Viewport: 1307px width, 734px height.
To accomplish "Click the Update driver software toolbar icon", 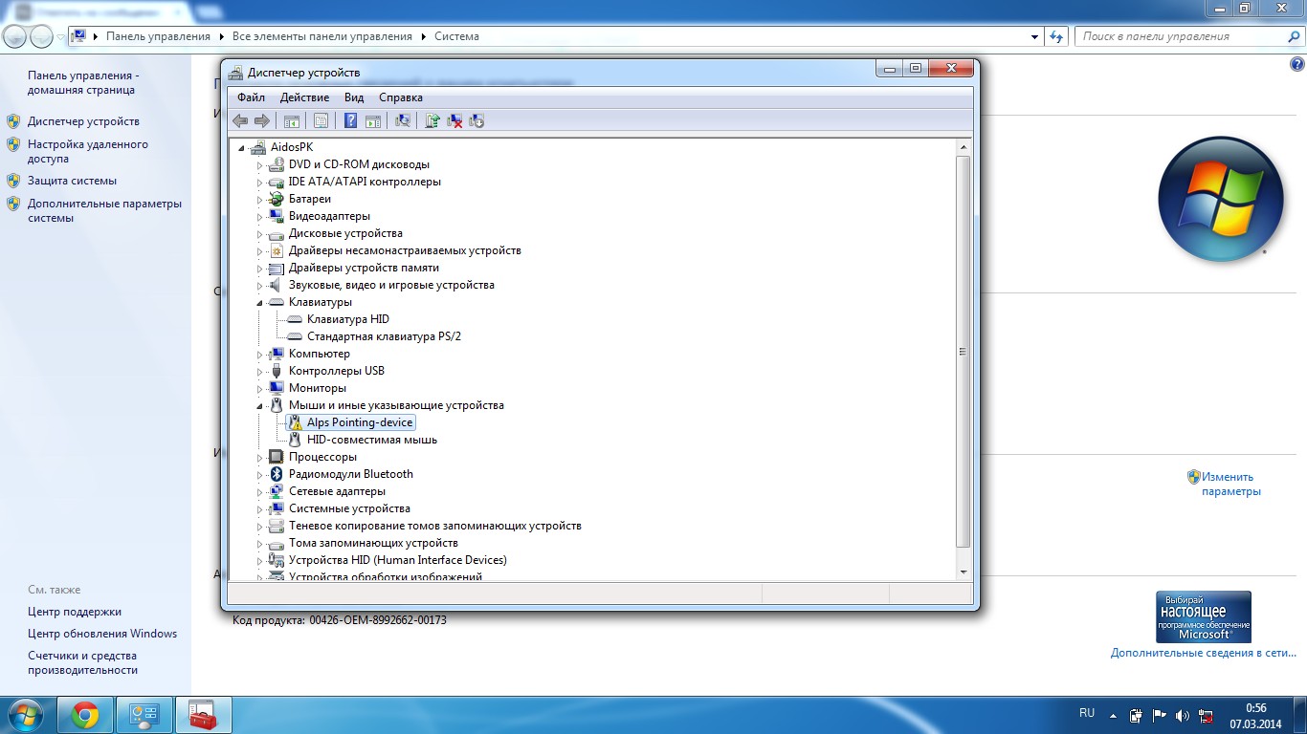I will click(x=432, y=120).
